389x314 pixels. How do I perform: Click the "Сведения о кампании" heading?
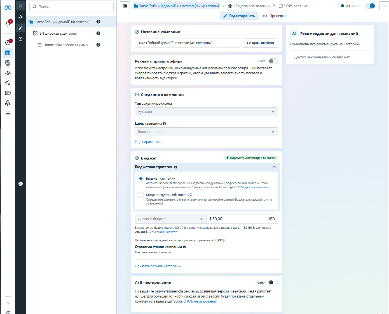pyautogui.click(x=162, y=95)
